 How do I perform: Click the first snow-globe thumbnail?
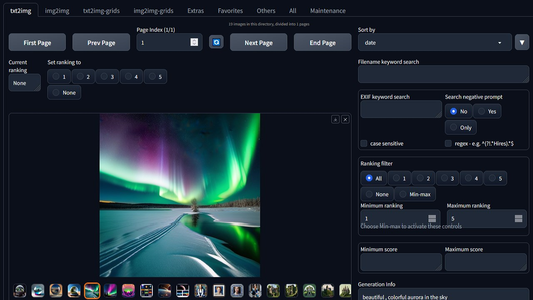click(x=20, y=290)
